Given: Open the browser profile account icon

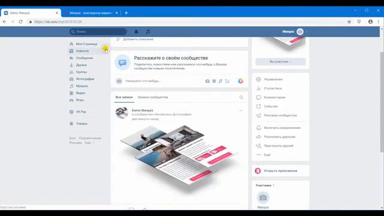Looking at the screenshot, I should click(371, 22).
